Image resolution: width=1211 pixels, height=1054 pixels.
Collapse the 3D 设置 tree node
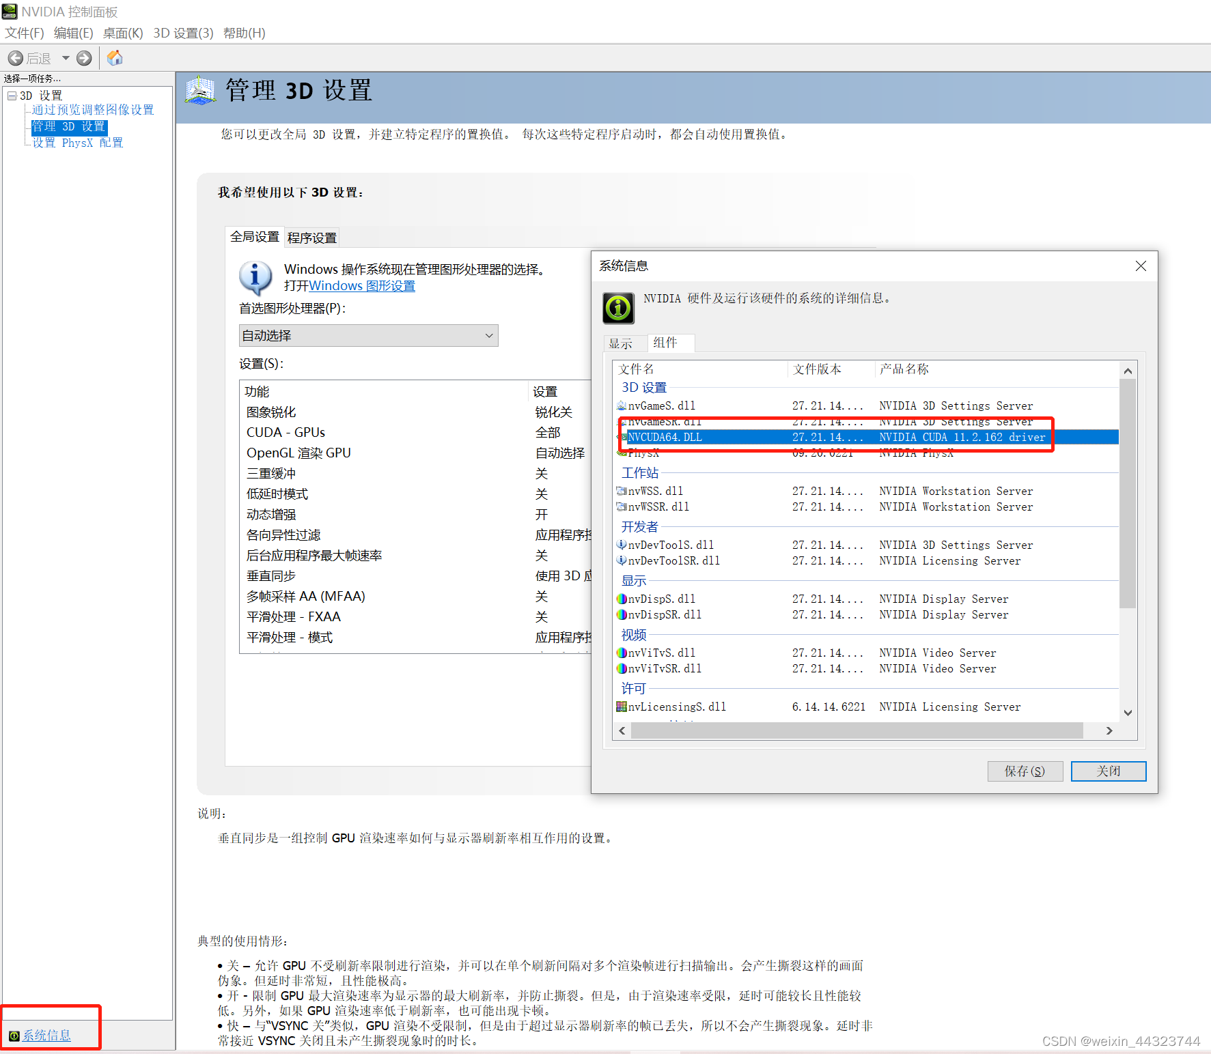[x=12, y=96]
